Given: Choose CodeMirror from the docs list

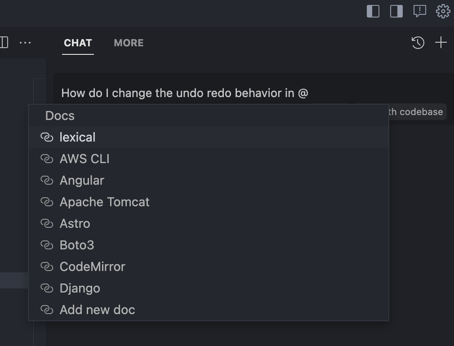Looking at the screenshot, I should [x=209, y=266].
